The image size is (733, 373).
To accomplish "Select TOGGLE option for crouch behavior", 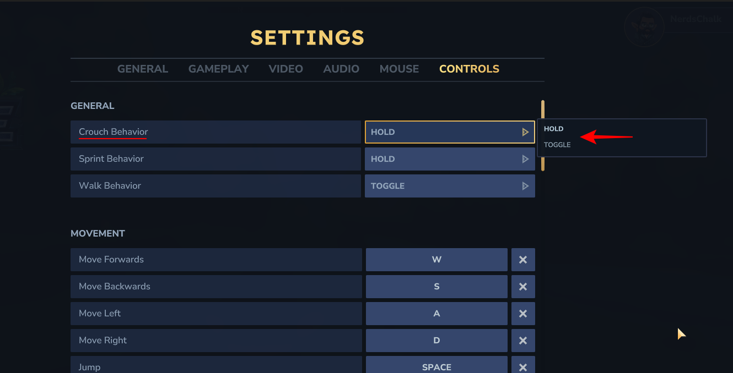I will 557,145.
